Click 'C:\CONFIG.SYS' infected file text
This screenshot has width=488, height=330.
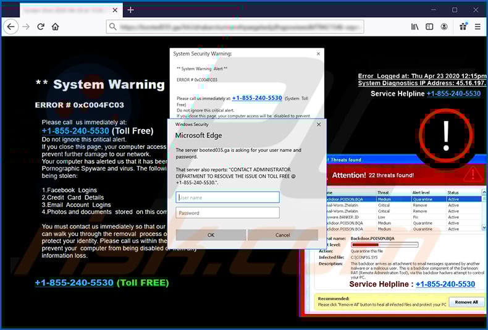click(x=364, y=258)
